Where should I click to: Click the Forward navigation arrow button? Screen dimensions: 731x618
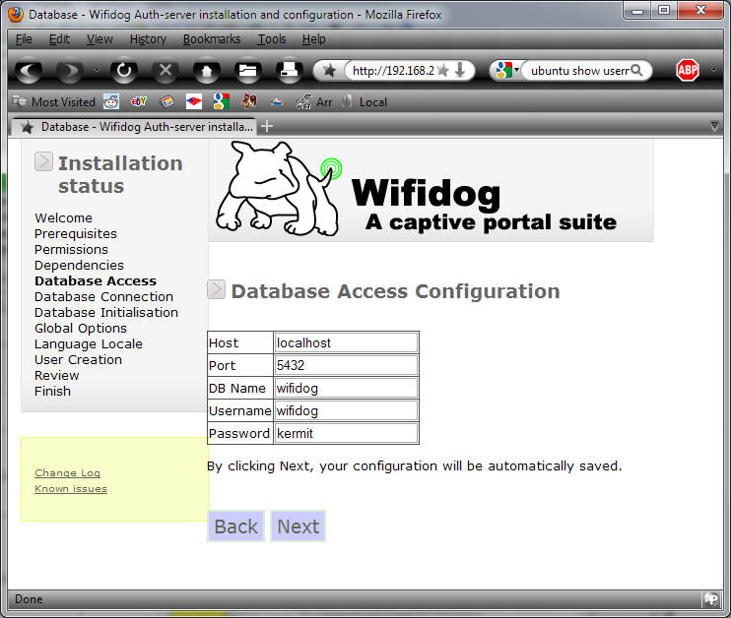pos(70,71)
